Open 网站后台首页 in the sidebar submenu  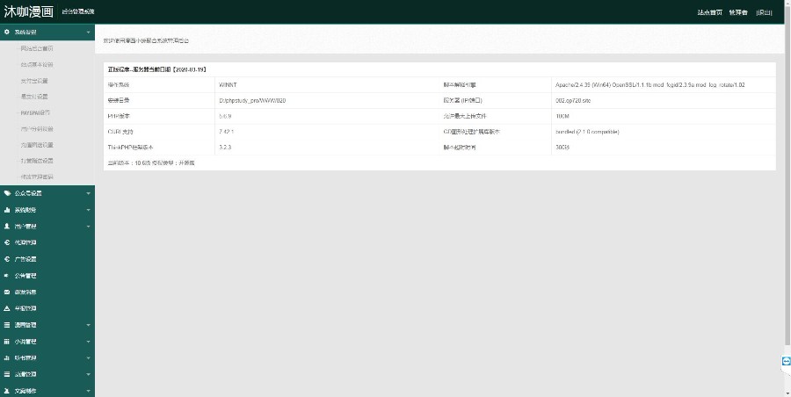pos(37,48)
